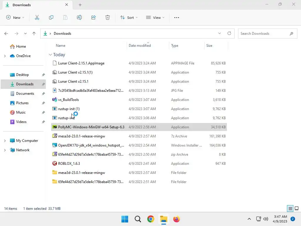Switch to large thumbnails view icon
Image resolution: width=301 pixels, height=226 pixels.
coord(297,208)
